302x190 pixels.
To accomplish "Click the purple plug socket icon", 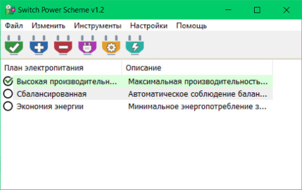I will click(88, 45).
